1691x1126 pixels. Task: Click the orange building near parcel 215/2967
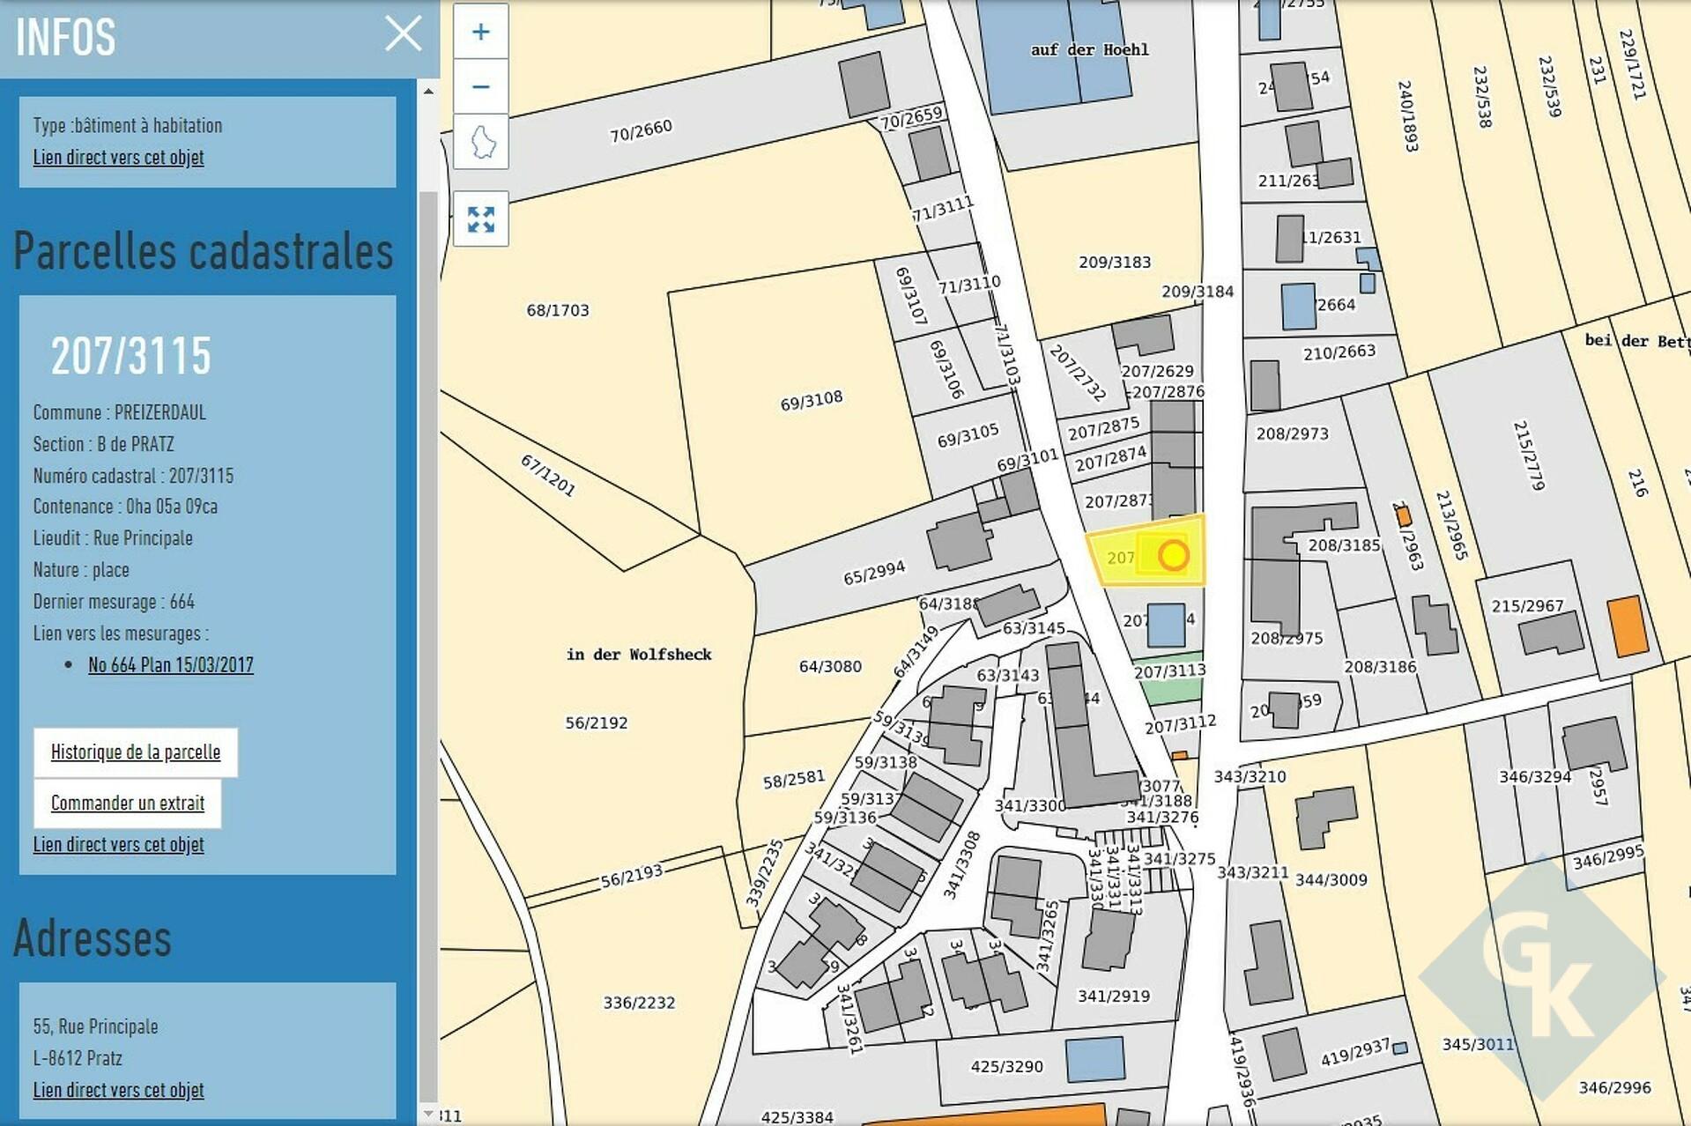coord(1627,626)
